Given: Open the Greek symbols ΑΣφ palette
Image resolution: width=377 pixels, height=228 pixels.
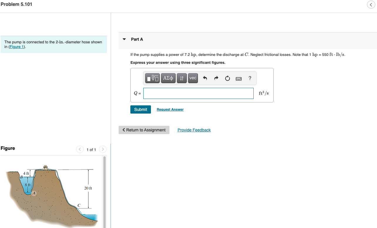Looking at the screenshot, I should [168, 78].
